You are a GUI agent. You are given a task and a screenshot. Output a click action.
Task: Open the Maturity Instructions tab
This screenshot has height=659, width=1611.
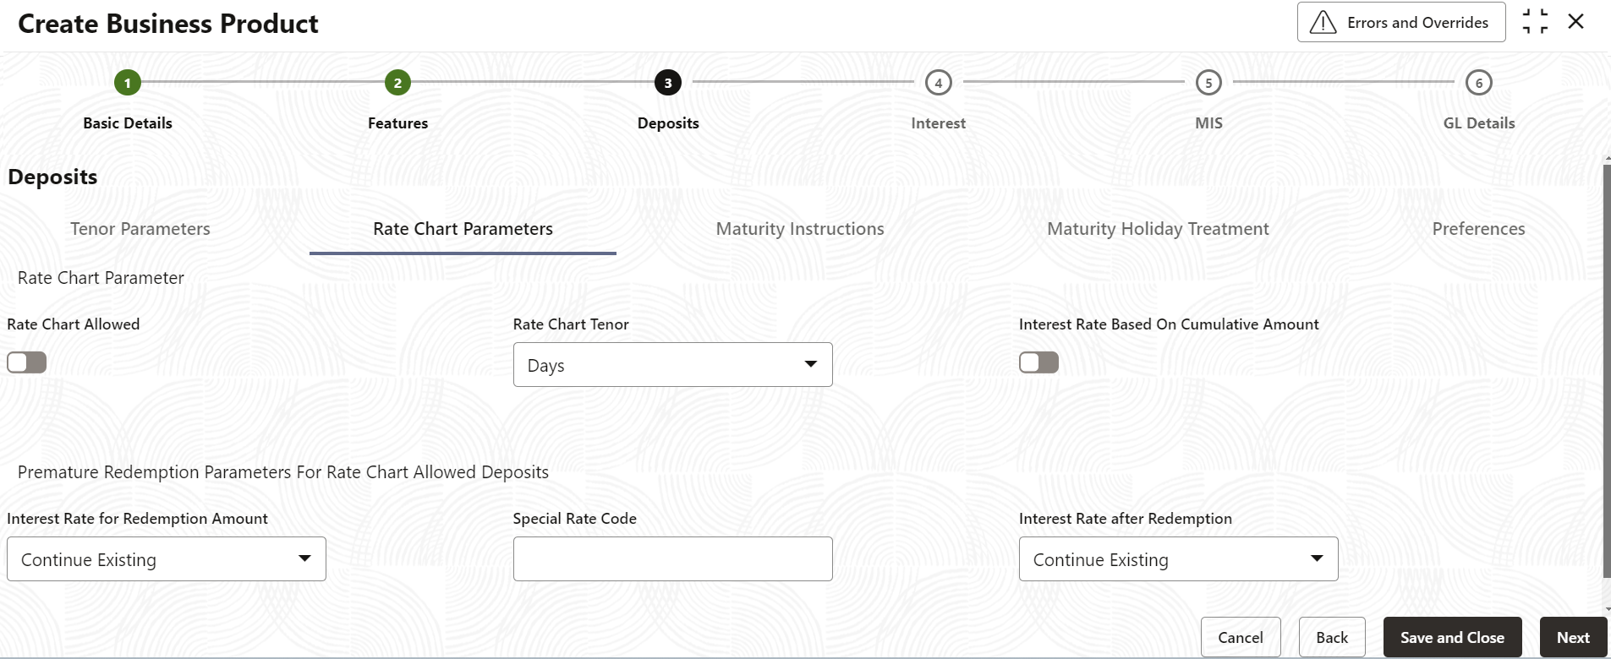pyautogui.click(x=800, y=229)
